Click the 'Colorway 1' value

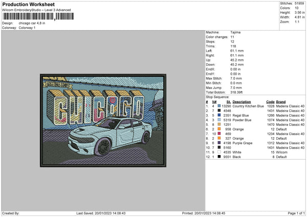(27, 28)
